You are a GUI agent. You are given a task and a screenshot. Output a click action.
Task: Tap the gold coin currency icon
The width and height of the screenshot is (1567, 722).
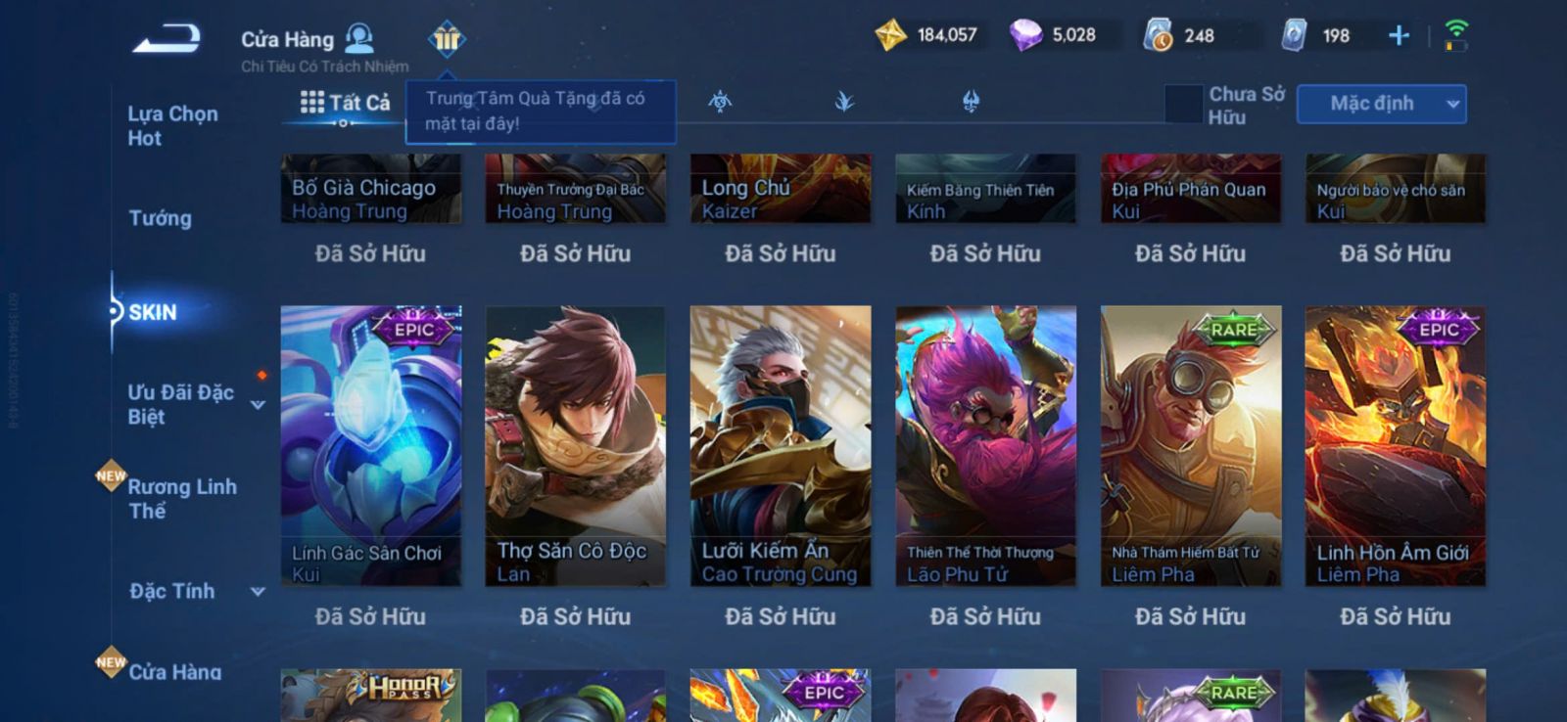point(890,35)
